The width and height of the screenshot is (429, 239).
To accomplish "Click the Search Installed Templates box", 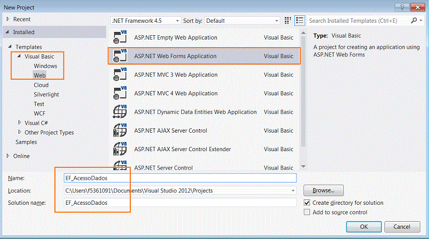I will pos(358,21).
